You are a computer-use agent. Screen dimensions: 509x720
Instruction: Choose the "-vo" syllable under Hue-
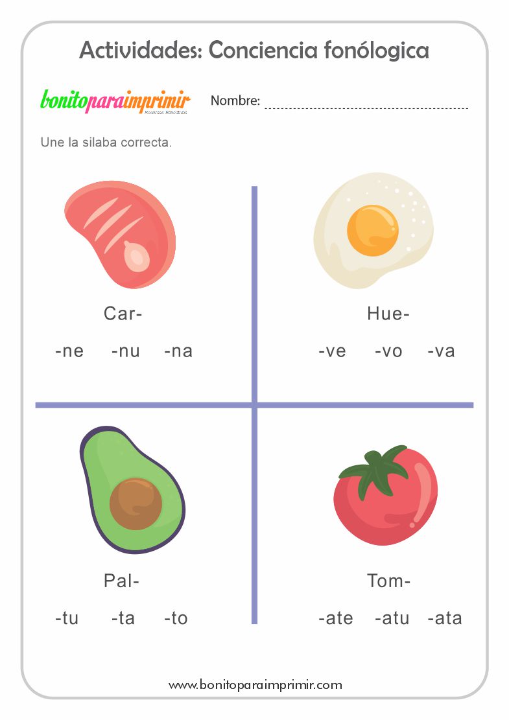pyautogui.click(x=388, y=352)
